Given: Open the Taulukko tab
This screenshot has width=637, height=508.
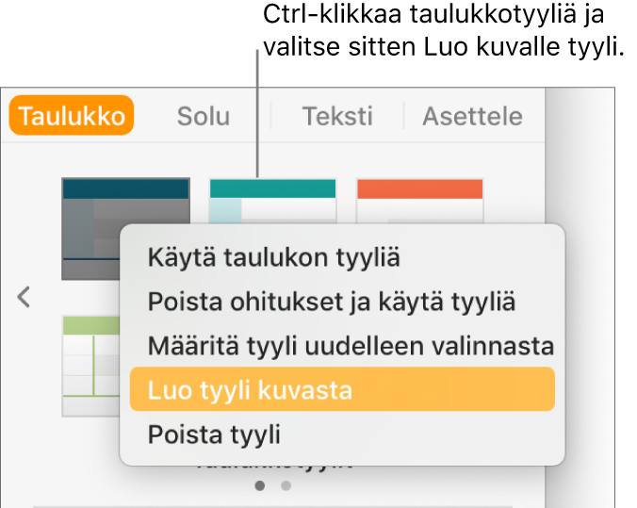Looking at the screenshot, I should [x=72, y=117].
